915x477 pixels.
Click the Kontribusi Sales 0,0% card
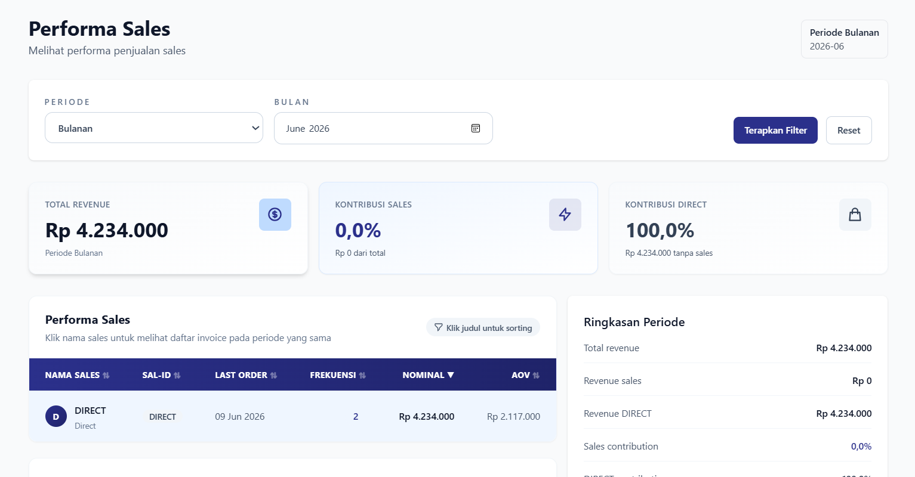458,228
